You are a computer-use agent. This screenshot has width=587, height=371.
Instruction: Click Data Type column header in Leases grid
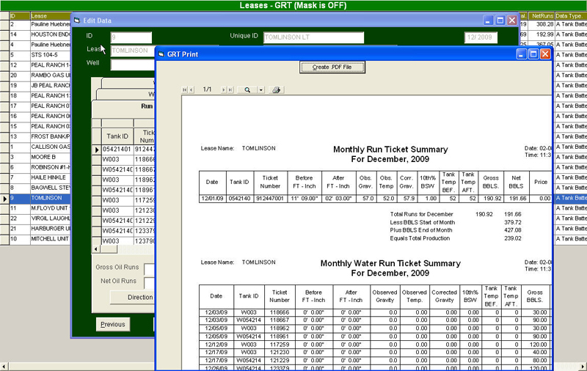coord(571,15)
